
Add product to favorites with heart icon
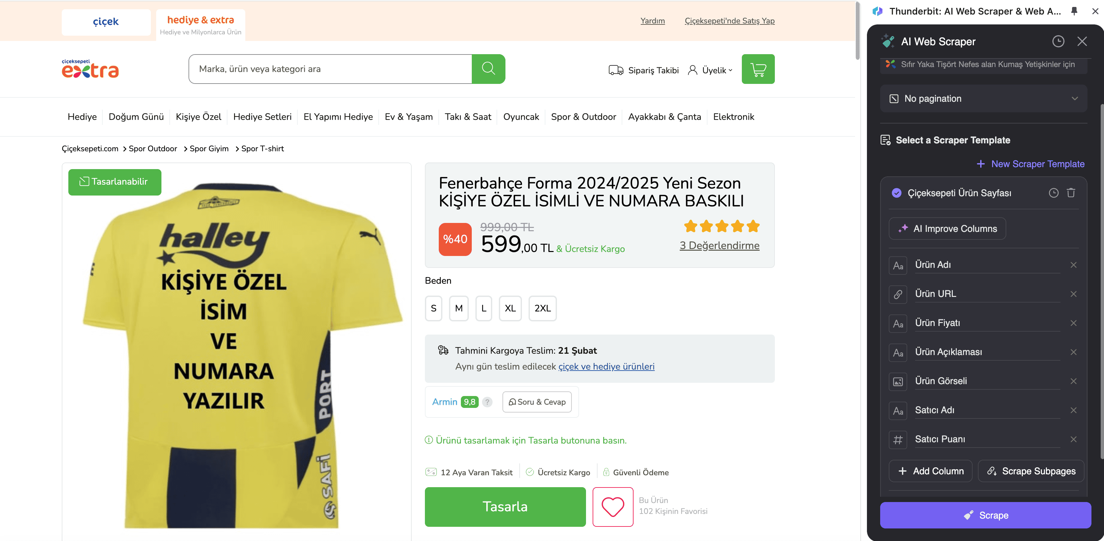click(x=612, y=507)
